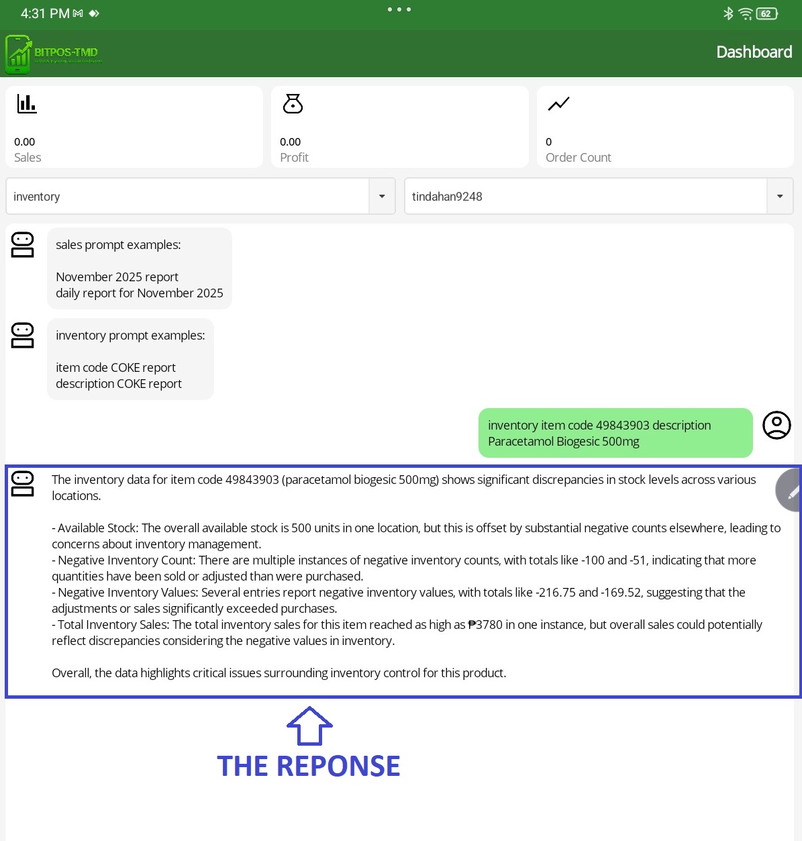Tap the floating pencil edit button
Image resolution: width=802 pixels, height=841 pixels.
click(791, 491)
